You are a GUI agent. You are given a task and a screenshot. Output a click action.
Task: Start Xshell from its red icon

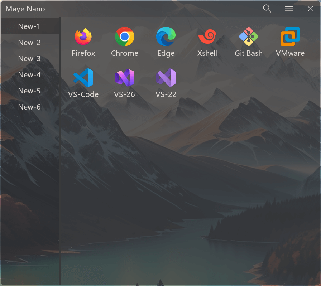pos(207,37)
